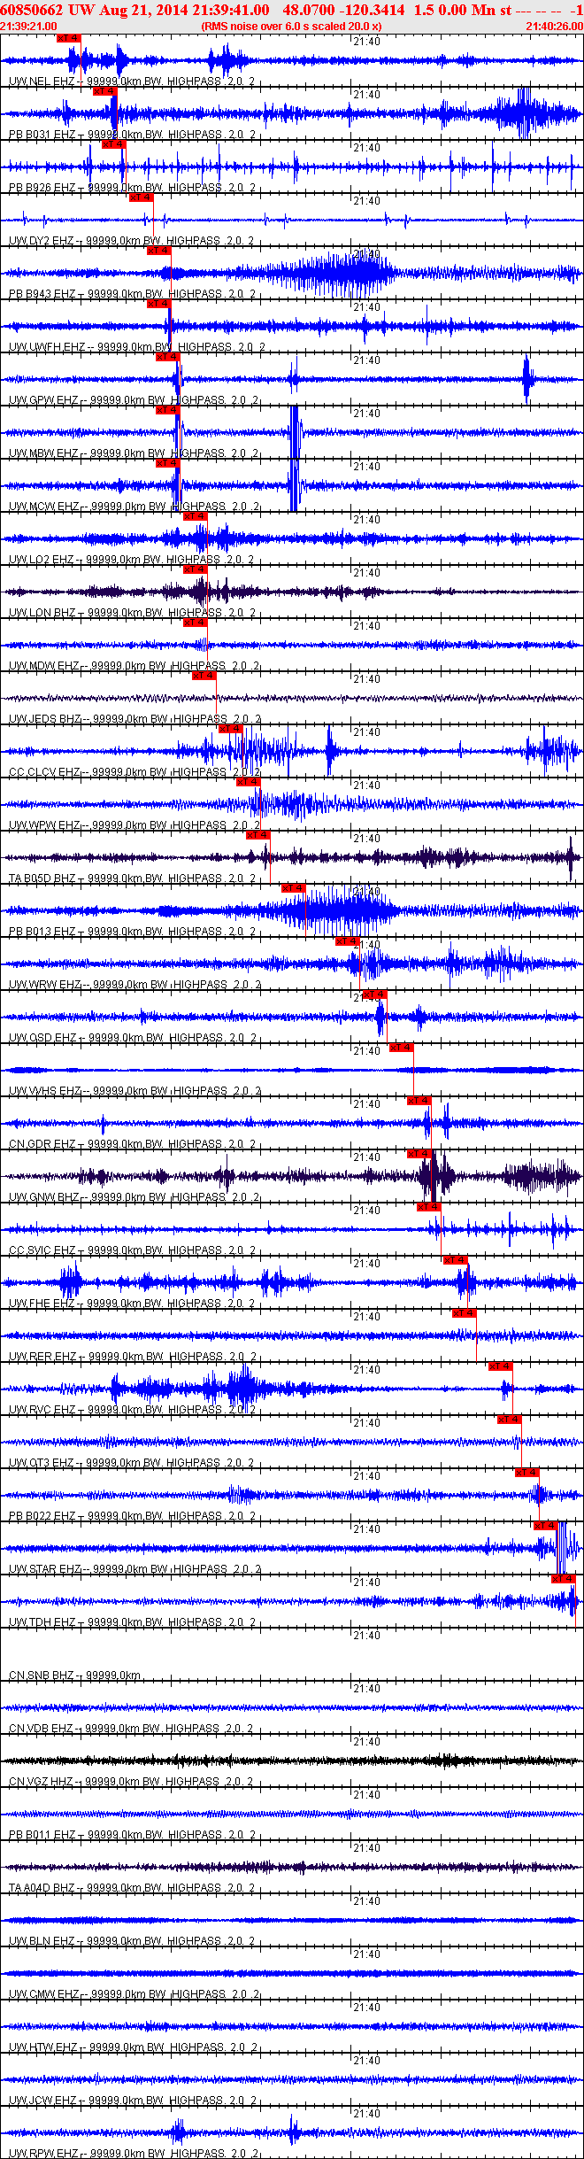Select the UW.HTW EHZ station label
The image size is (584, 2159).
click(x=43, y=2047)
